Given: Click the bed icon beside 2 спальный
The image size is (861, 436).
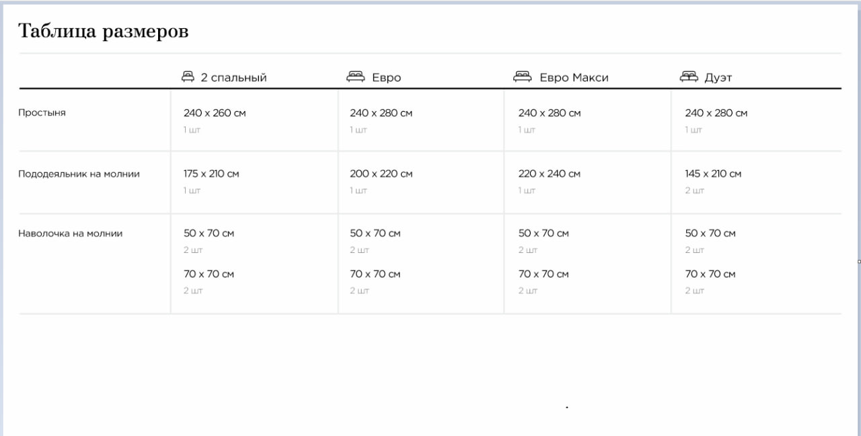Looking at the screenshot, I should (x=188, y=77).
